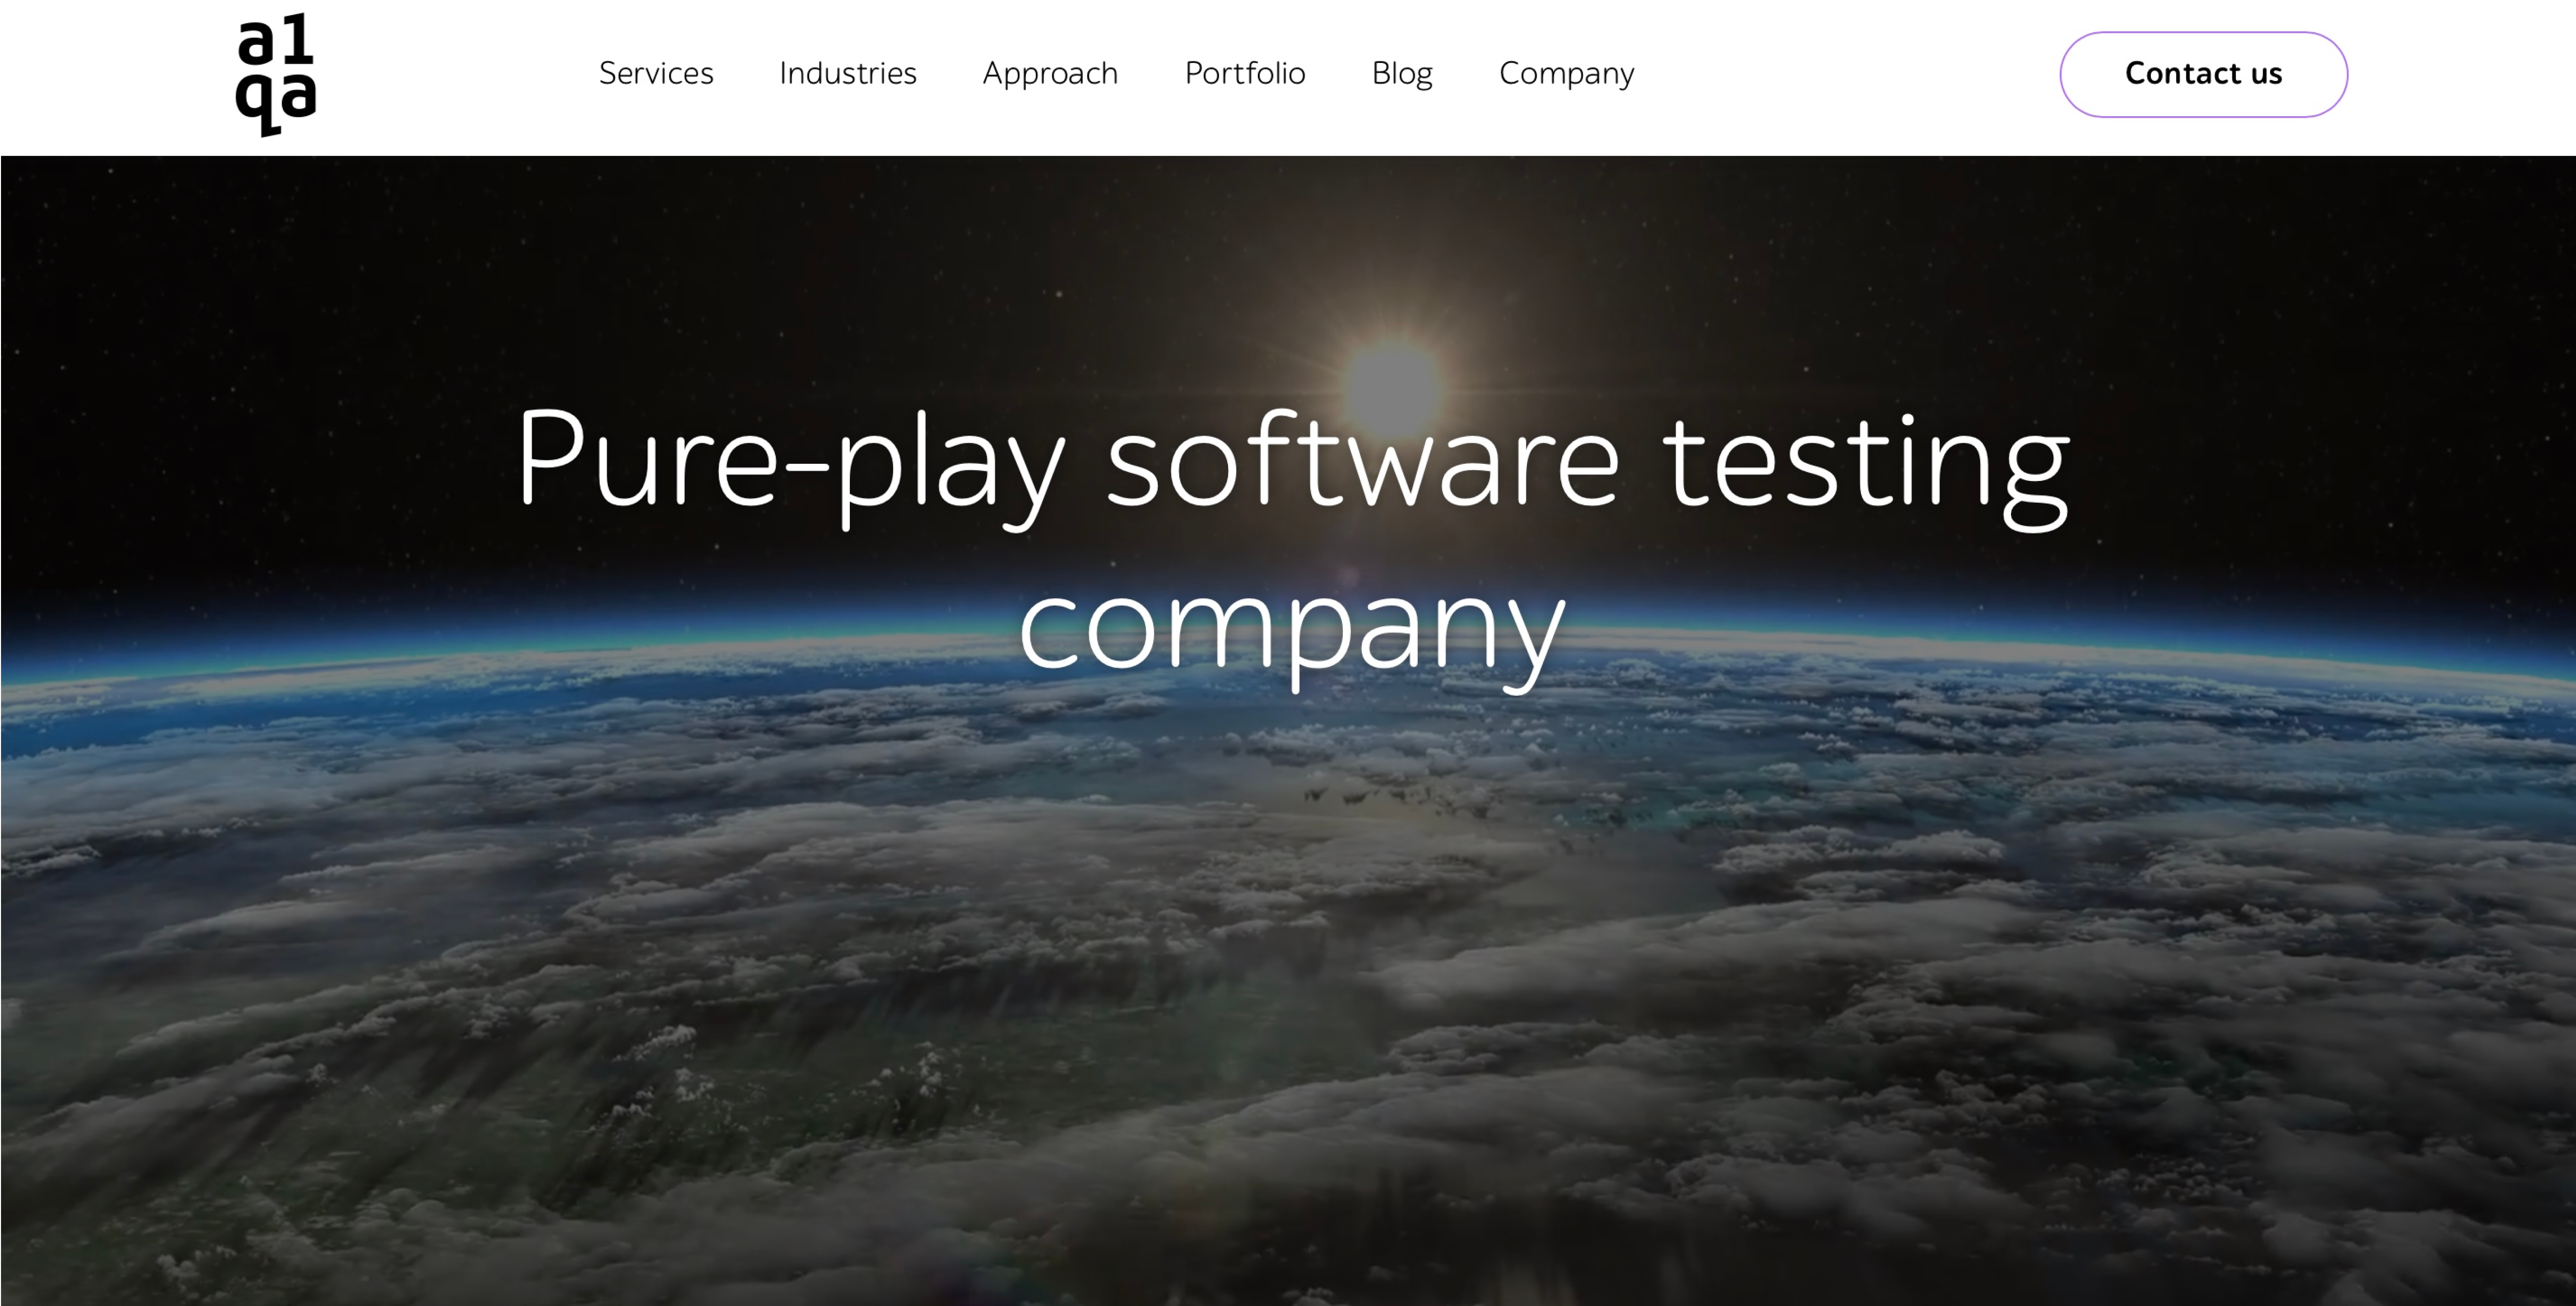Screen dimensions: 2576x1306
Task: Click the bright sun in hero image
Action: pos(1393,386)
